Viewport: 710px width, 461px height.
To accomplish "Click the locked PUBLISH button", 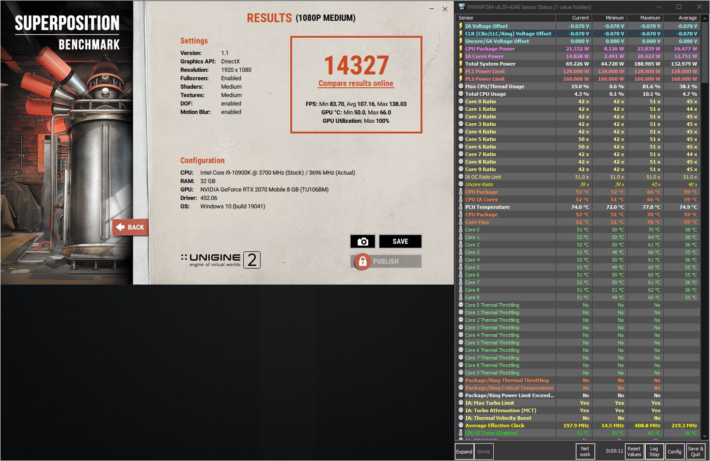I will pyautogui.click(x=386, y=261).
